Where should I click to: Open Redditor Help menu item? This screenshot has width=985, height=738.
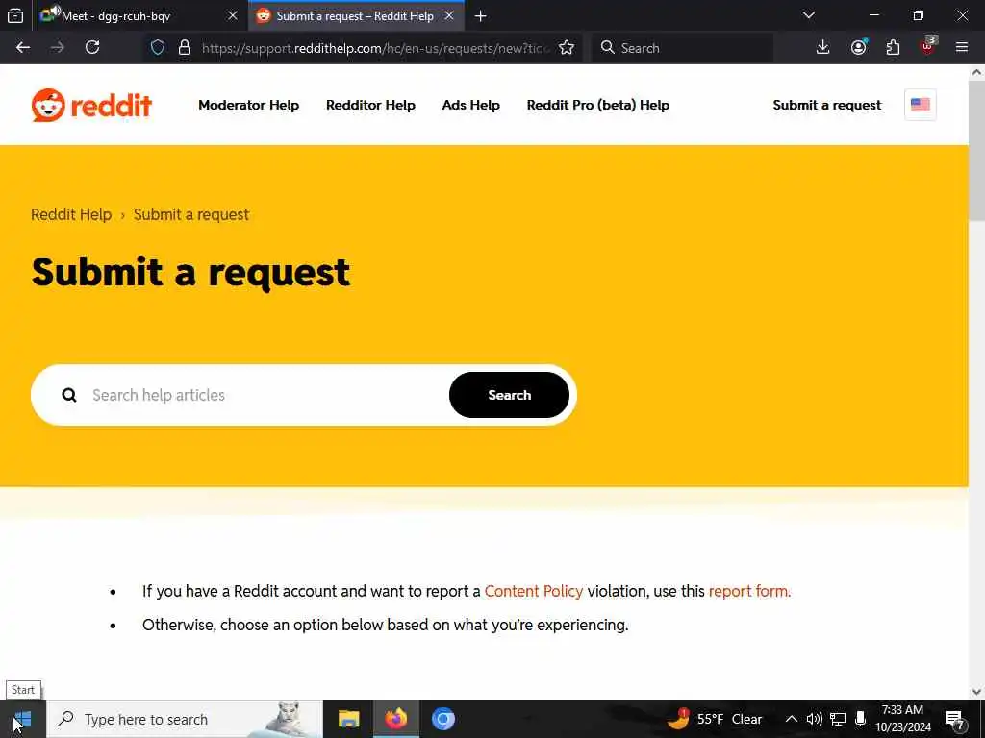coord(370,106)
